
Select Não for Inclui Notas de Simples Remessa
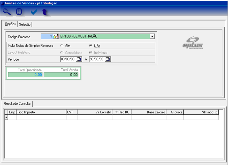point(91,46)
